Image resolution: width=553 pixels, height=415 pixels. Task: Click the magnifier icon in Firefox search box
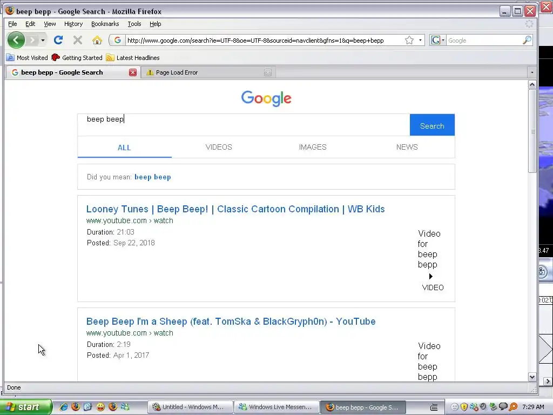point(527,40)
